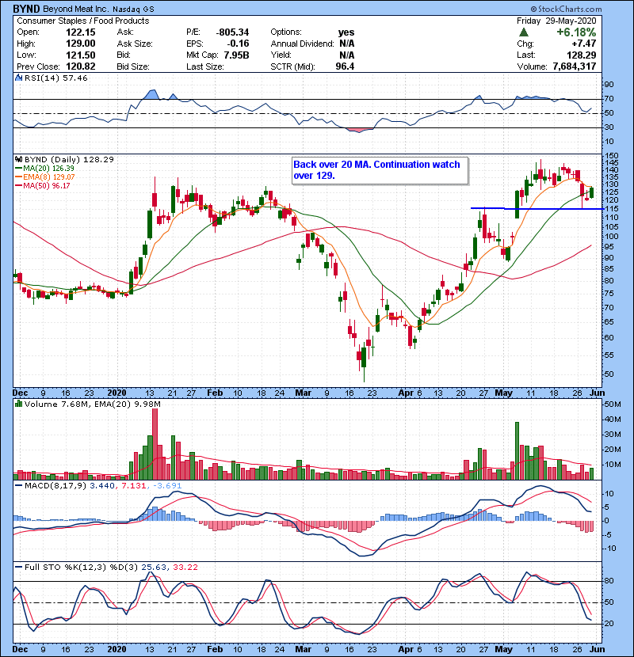The height and width of the screenshot is (657, 634).
Task: Click the Chg value +7.47
Action: (583, 44)
